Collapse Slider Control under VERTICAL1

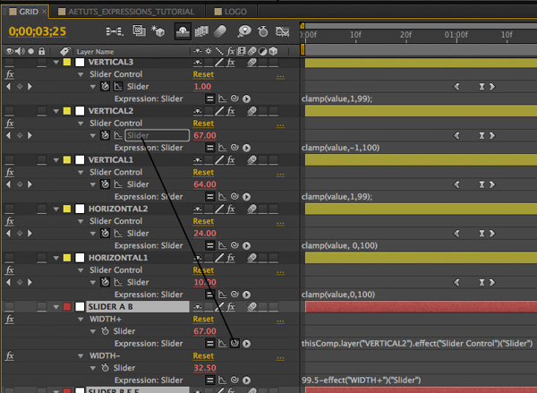click(81, 173)
